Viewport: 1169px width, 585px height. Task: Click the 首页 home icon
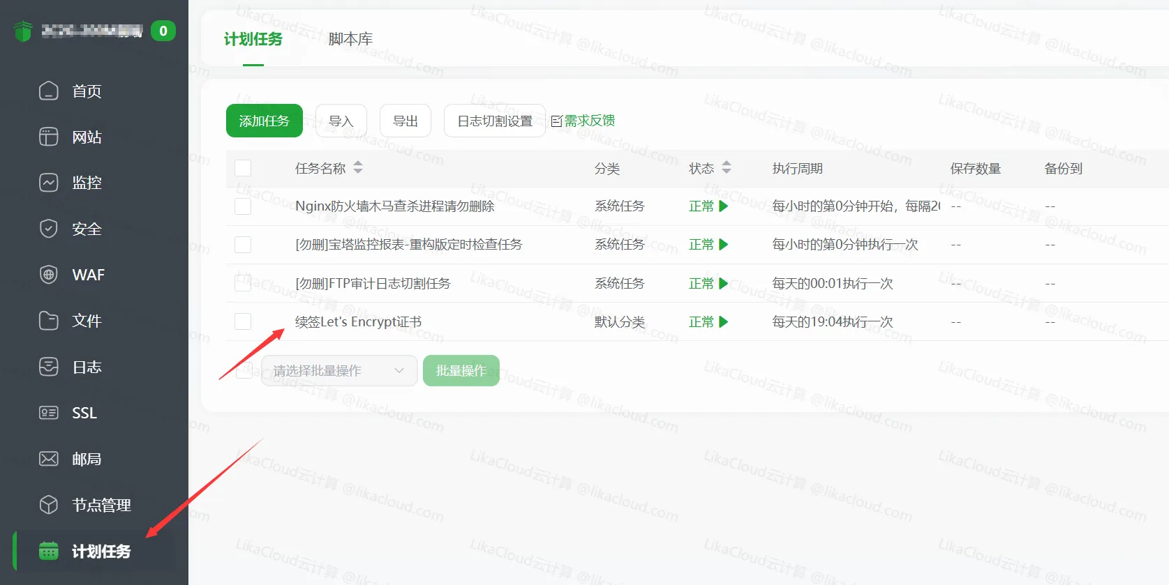coord(49,91)
